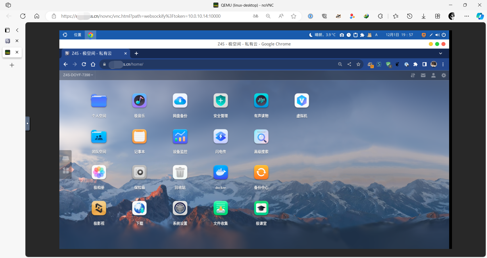Viewport: 487px width, 258px height.
Task: Refresh the Edge browser page
Action: click(23, 16)
